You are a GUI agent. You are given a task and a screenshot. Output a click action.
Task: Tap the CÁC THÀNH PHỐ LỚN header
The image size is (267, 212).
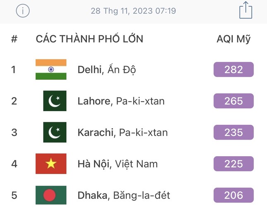[x=89, y=39]
